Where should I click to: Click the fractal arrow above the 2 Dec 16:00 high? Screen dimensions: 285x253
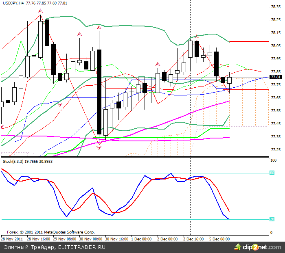[197, 37]
